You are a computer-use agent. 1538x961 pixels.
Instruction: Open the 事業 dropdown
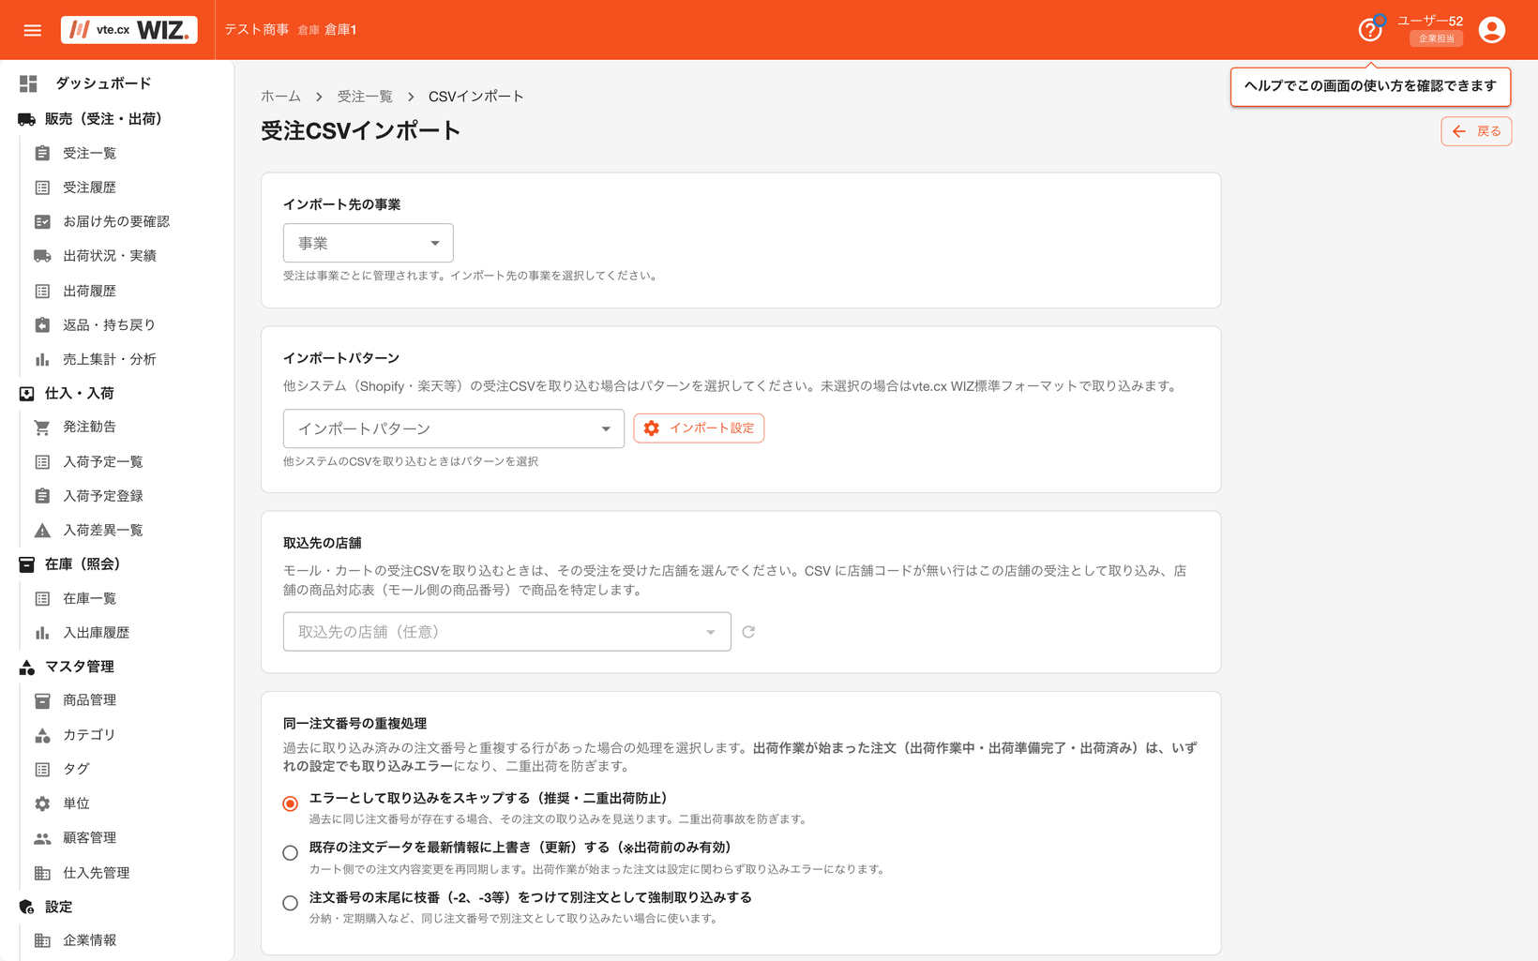point(369,243)
